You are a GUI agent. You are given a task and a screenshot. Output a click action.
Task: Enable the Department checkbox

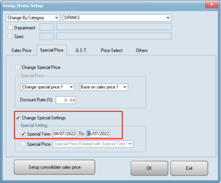coord(10,28)
